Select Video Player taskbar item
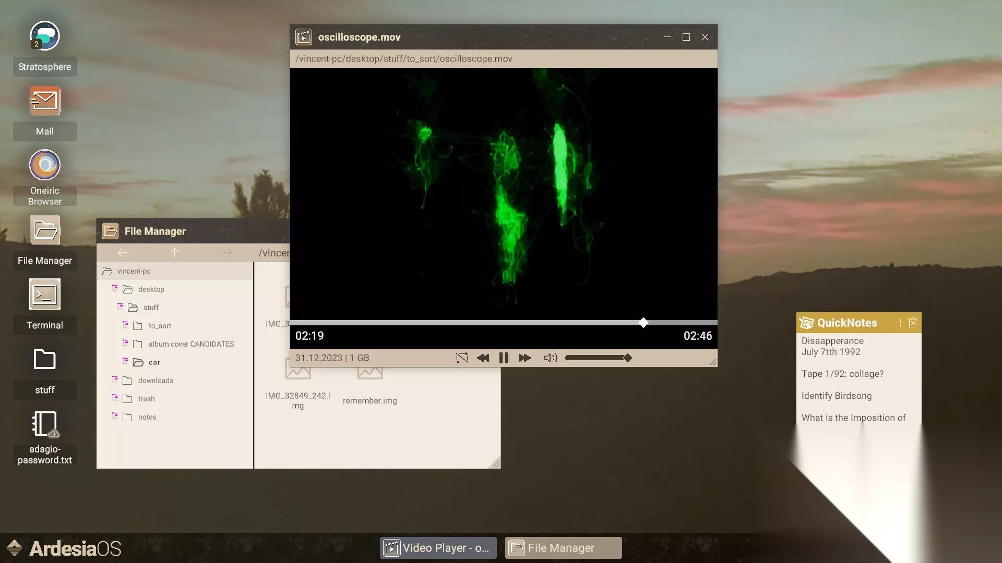 pos(438,548)
